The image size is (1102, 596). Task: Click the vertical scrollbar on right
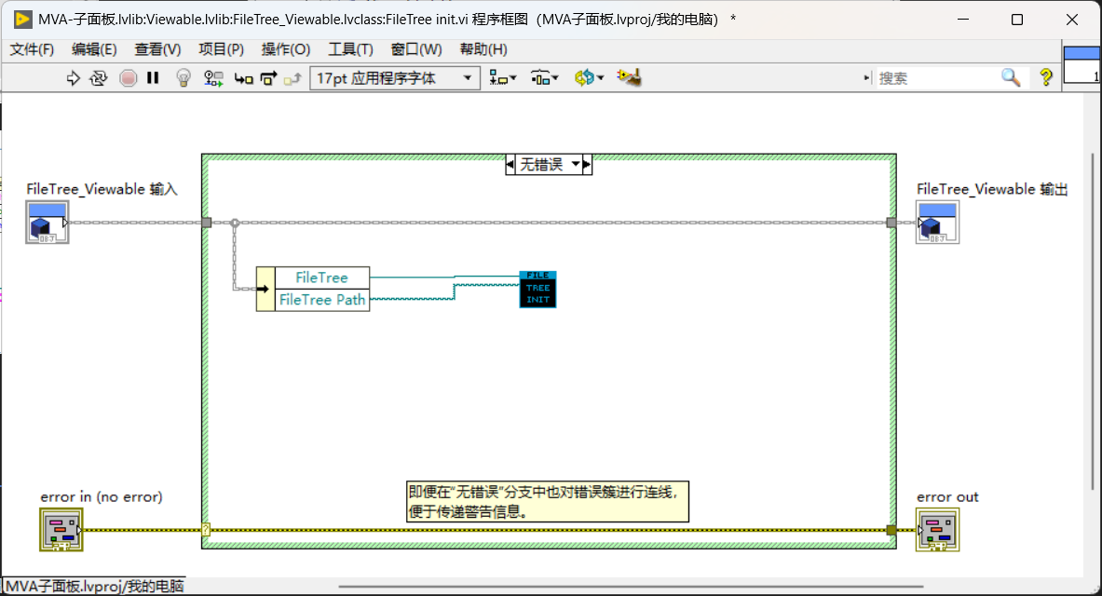pyautogui.click(x=1092, y=321)
